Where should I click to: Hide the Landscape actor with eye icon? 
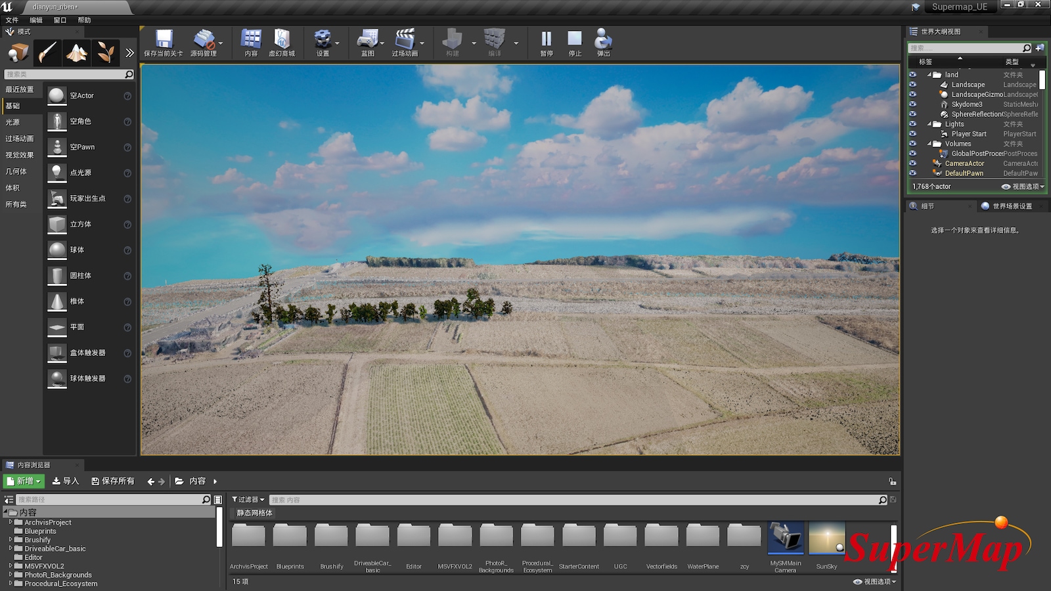coord(912,85)
